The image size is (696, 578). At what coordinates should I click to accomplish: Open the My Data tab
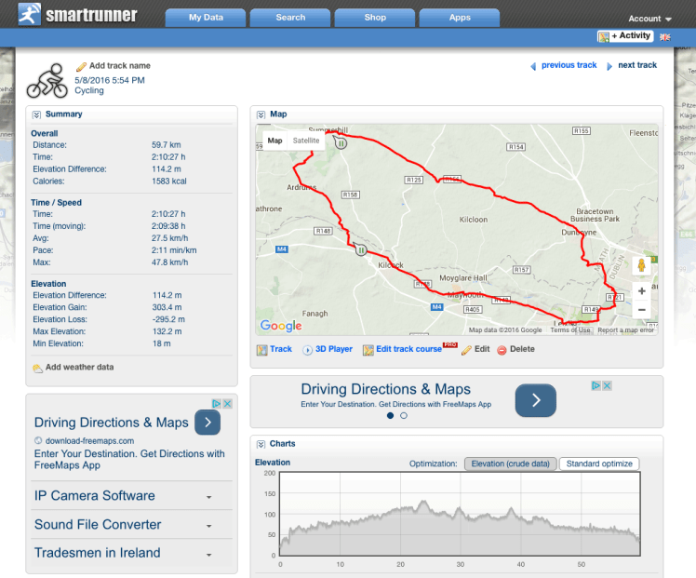pos(206,18)
